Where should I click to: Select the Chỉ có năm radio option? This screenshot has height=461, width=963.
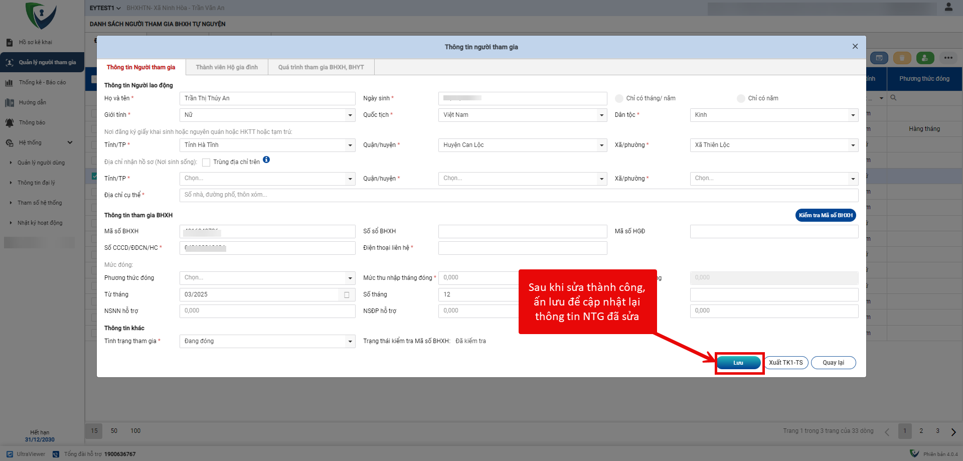point(741,99)
